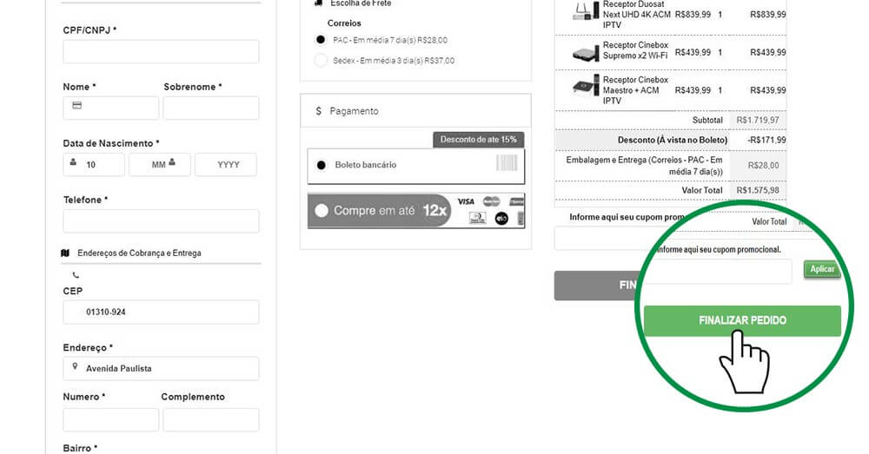Click the Pagamento section header
This screenshot has height=454, width=869.
tap(415, 111)
